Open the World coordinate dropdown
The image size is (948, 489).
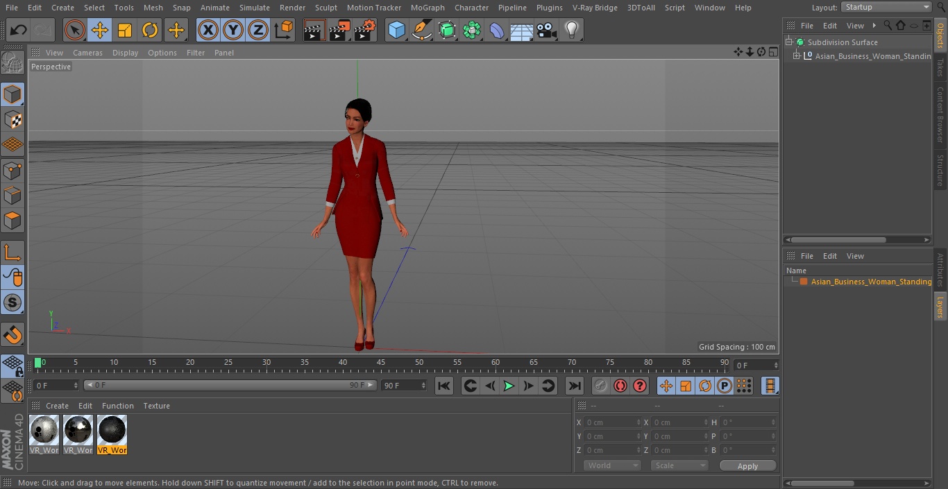pos(612,465)
